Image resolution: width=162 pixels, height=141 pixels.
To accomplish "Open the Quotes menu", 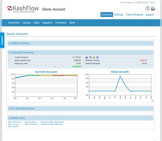I will [27, 22].
